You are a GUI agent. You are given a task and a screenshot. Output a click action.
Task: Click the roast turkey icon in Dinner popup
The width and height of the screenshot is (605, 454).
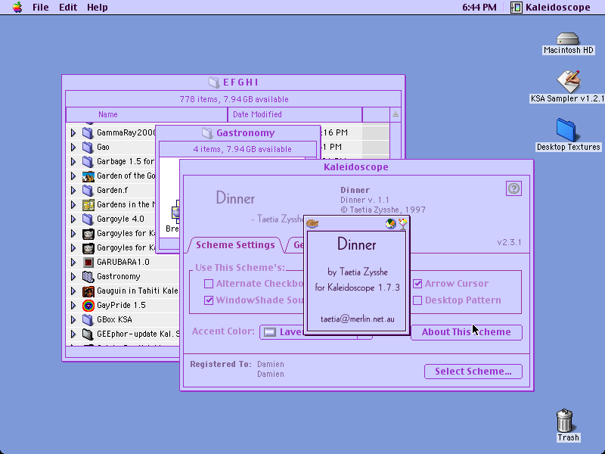pos(312,223)
